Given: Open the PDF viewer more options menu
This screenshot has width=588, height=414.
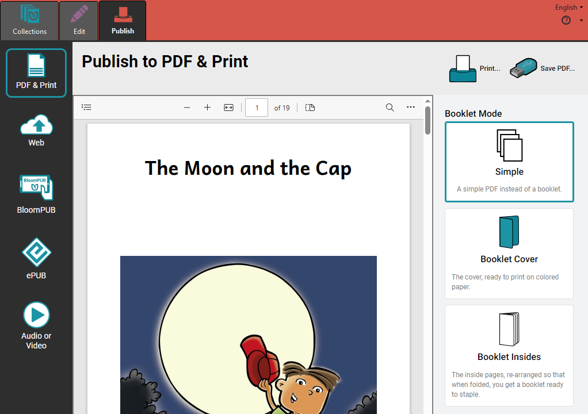Looking at the screenshot, I should pos(411,107).
